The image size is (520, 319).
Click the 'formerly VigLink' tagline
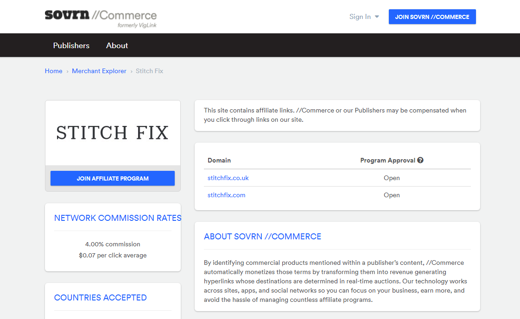(x=137, y=25)
